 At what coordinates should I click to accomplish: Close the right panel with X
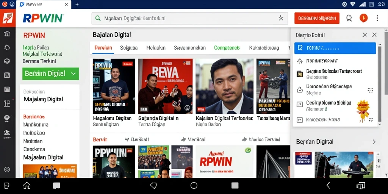pos(374,35)
